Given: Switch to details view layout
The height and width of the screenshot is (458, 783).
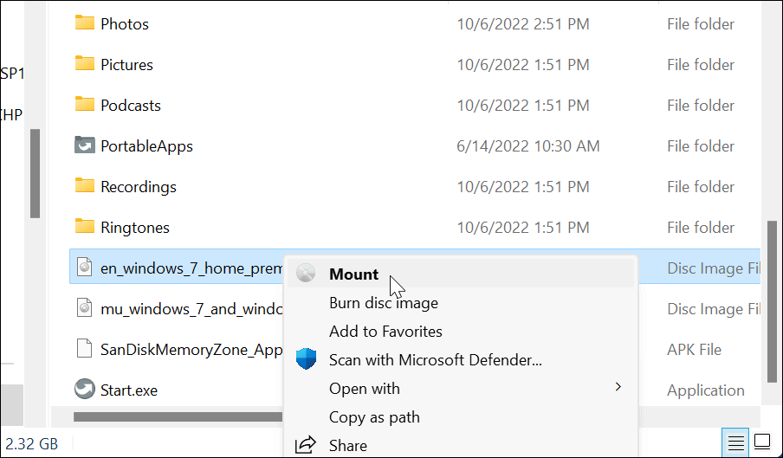Looking at the screenshot, I should point(735,443).
